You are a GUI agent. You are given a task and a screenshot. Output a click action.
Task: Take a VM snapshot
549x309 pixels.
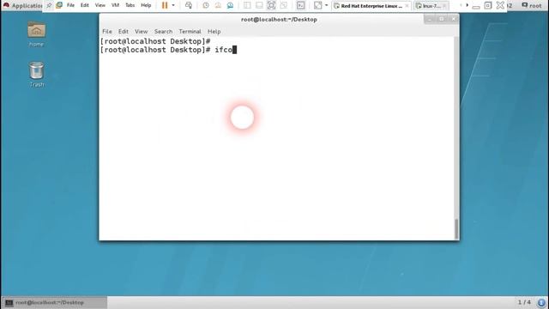pos(206,5)
